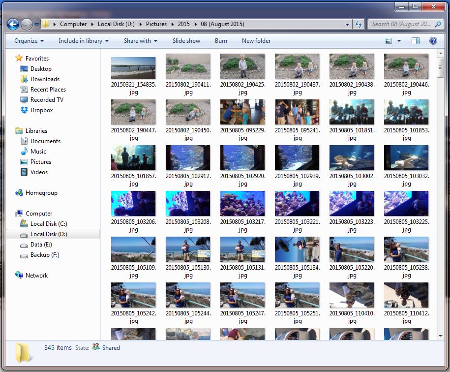Select Local Disk (D:) in navigation pane

click(x=53, y=234)
